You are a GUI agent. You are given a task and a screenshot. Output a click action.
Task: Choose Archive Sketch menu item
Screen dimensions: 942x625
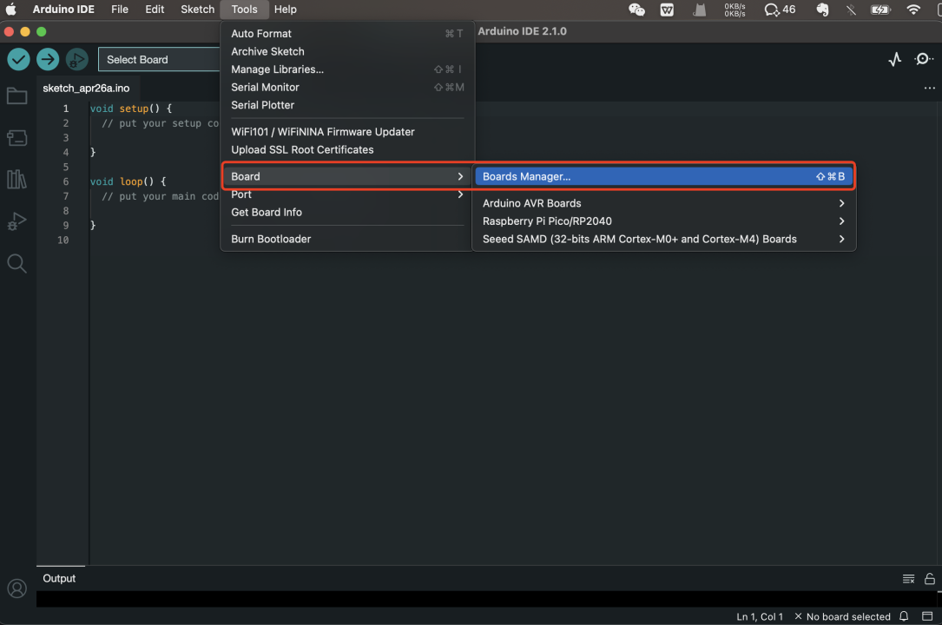(347, 51)
